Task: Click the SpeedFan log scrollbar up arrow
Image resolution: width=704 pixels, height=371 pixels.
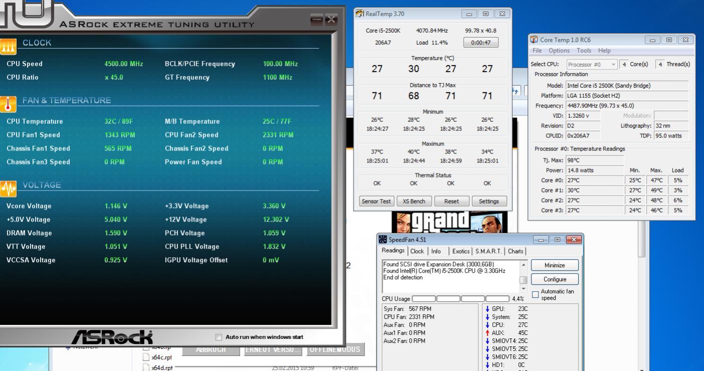Action: 523,264
